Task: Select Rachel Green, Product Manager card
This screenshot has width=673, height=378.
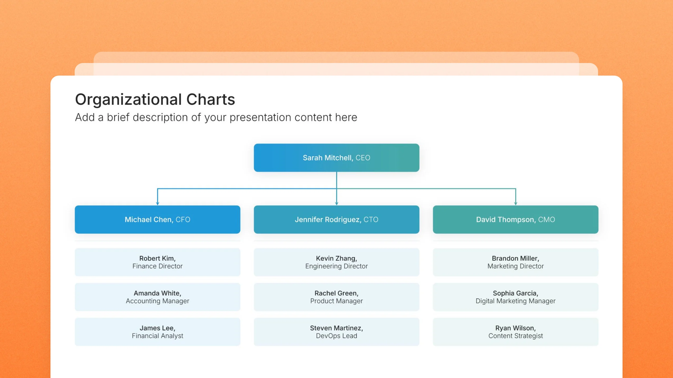Action: pos(336,297)
